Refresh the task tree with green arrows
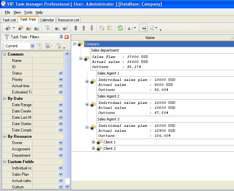This screenshot has width=234, height=191. coord(120,28)
